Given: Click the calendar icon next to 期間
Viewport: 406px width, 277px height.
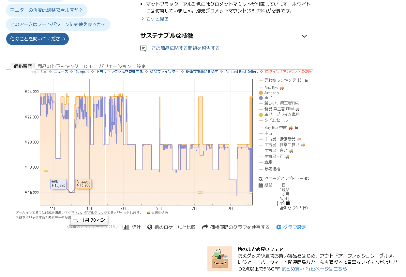Looking at the screenshot, I should pyautogui.click(x=260, y=185).
